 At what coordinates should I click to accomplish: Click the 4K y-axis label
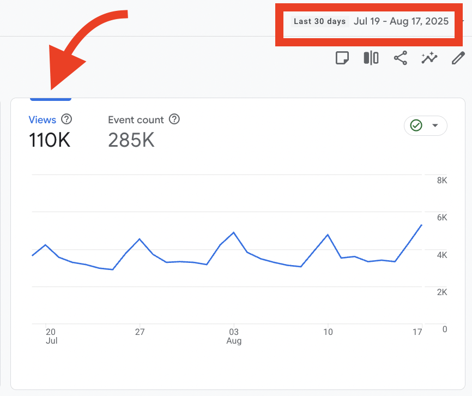(442, 255)
